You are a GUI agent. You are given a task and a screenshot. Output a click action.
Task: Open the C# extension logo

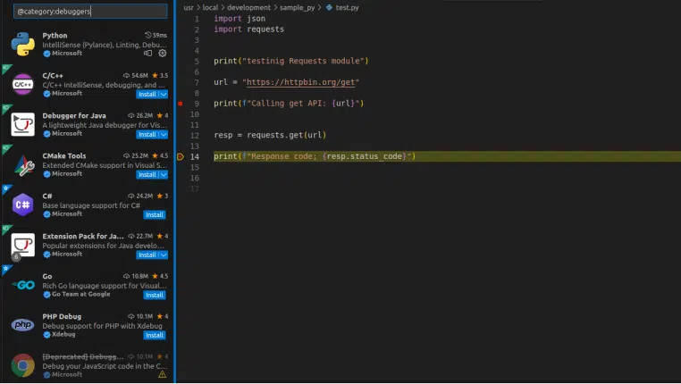pyautogui.click(x=22, y=205)
